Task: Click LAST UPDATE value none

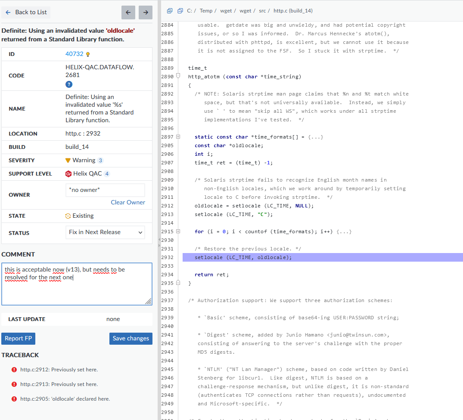Action: click(113, 319)
